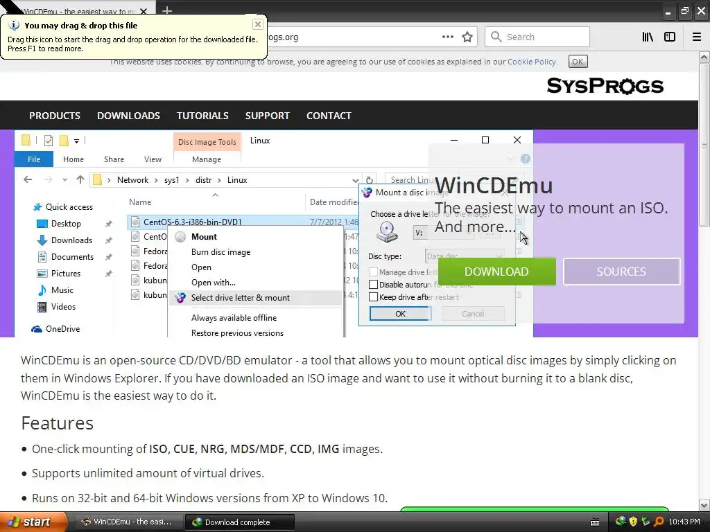Close the drag & drop tooltip balloon
This screenshot has height=532, width=710.
(258, 24)
